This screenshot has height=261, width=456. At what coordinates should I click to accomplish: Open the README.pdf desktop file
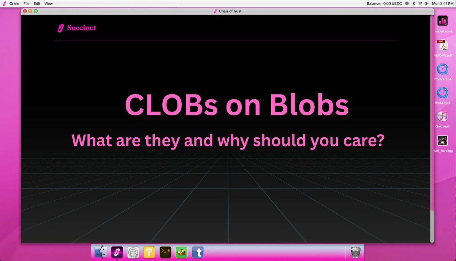tap(443, 45)
